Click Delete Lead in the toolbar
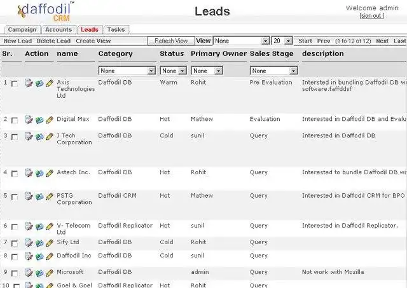 pos(53,41)
